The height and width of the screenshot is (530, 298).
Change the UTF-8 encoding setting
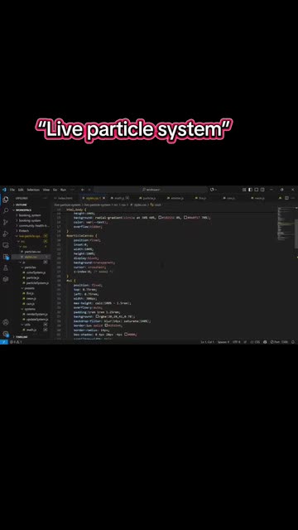tap(236, 342)
